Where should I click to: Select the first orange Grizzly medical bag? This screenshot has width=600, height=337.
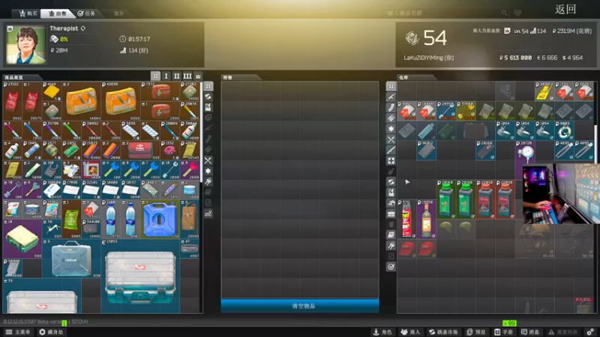point(82,101)
